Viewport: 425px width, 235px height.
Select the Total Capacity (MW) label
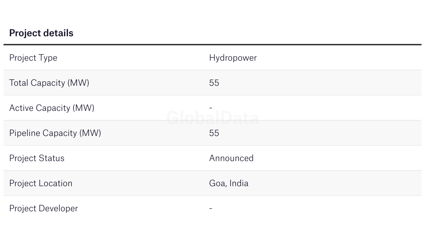(49, 83)
